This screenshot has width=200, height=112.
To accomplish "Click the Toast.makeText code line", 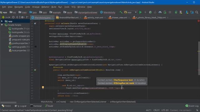I will click(x=95, y=88).
